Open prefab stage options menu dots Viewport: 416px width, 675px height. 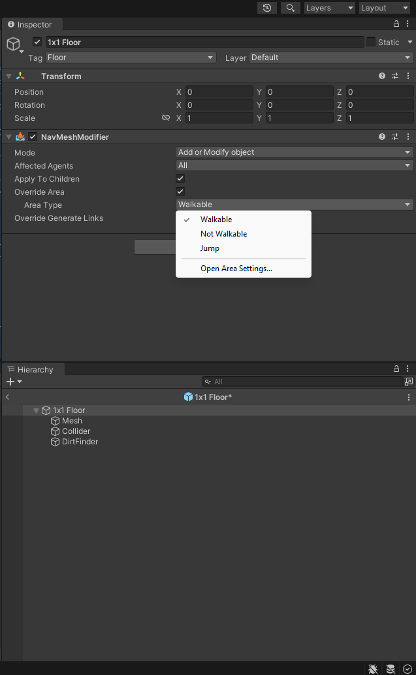[409, 397]
